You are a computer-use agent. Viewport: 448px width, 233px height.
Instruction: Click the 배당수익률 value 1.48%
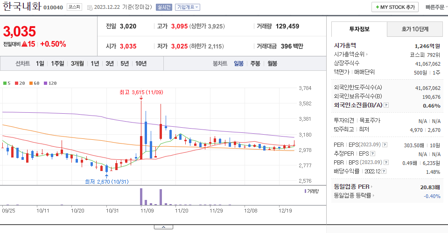[x=433, y=172]
